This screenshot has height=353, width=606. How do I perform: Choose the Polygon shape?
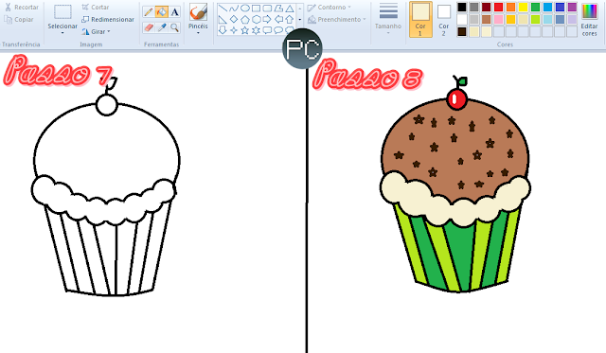tap(278, 9)
